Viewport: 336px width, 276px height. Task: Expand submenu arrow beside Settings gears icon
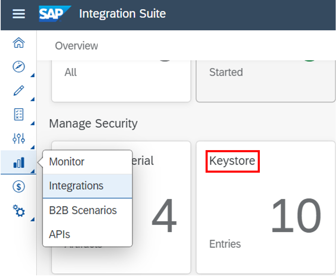[x=33, y=219]
